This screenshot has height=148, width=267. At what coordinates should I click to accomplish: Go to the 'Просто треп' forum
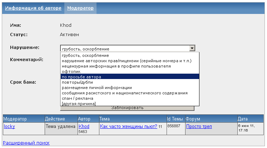(x=199, y=127)
